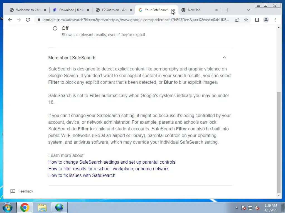285x213 pixels.
Task: Open the clock showing 1:39 AM
Action: click(271, 208)
